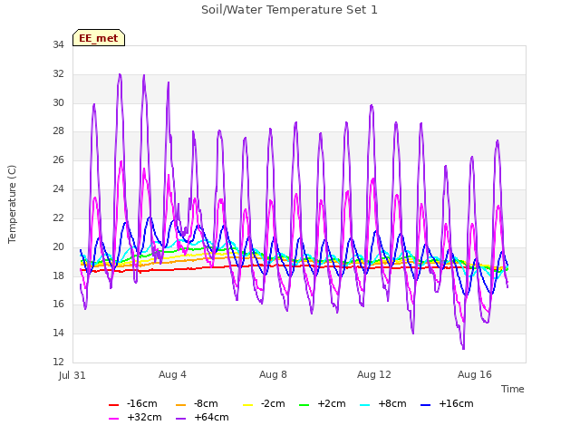The image size is (580, 435).
Task: Click the red -16cm legend swatch
Action: click(x=113, y=405)
